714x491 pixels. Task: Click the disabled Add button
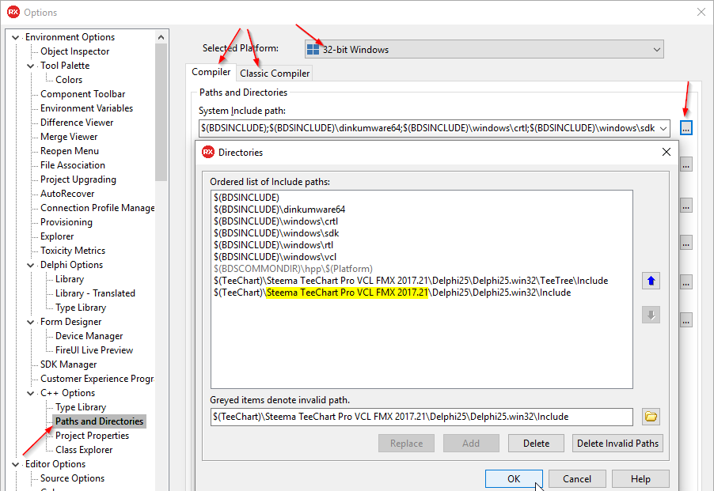click(x=471, y=444)
